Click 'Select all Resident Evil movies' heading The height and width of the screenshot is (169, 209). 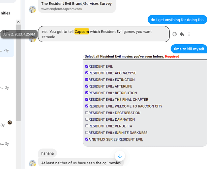pyautogui.click(x=124, y=56)
